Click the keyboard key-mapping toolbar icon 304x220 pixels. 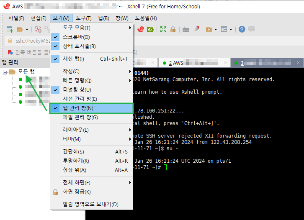(186, 29)
